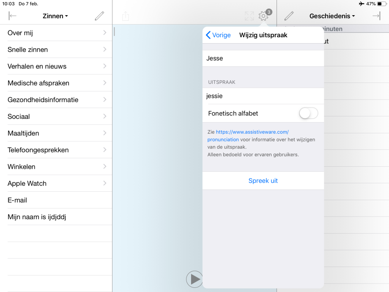Image resolution: width=389 pixels, height=292 pixels.
Task: Collapse the left Zinnen panel arrow icon
Action: click(x=13, y=16)
